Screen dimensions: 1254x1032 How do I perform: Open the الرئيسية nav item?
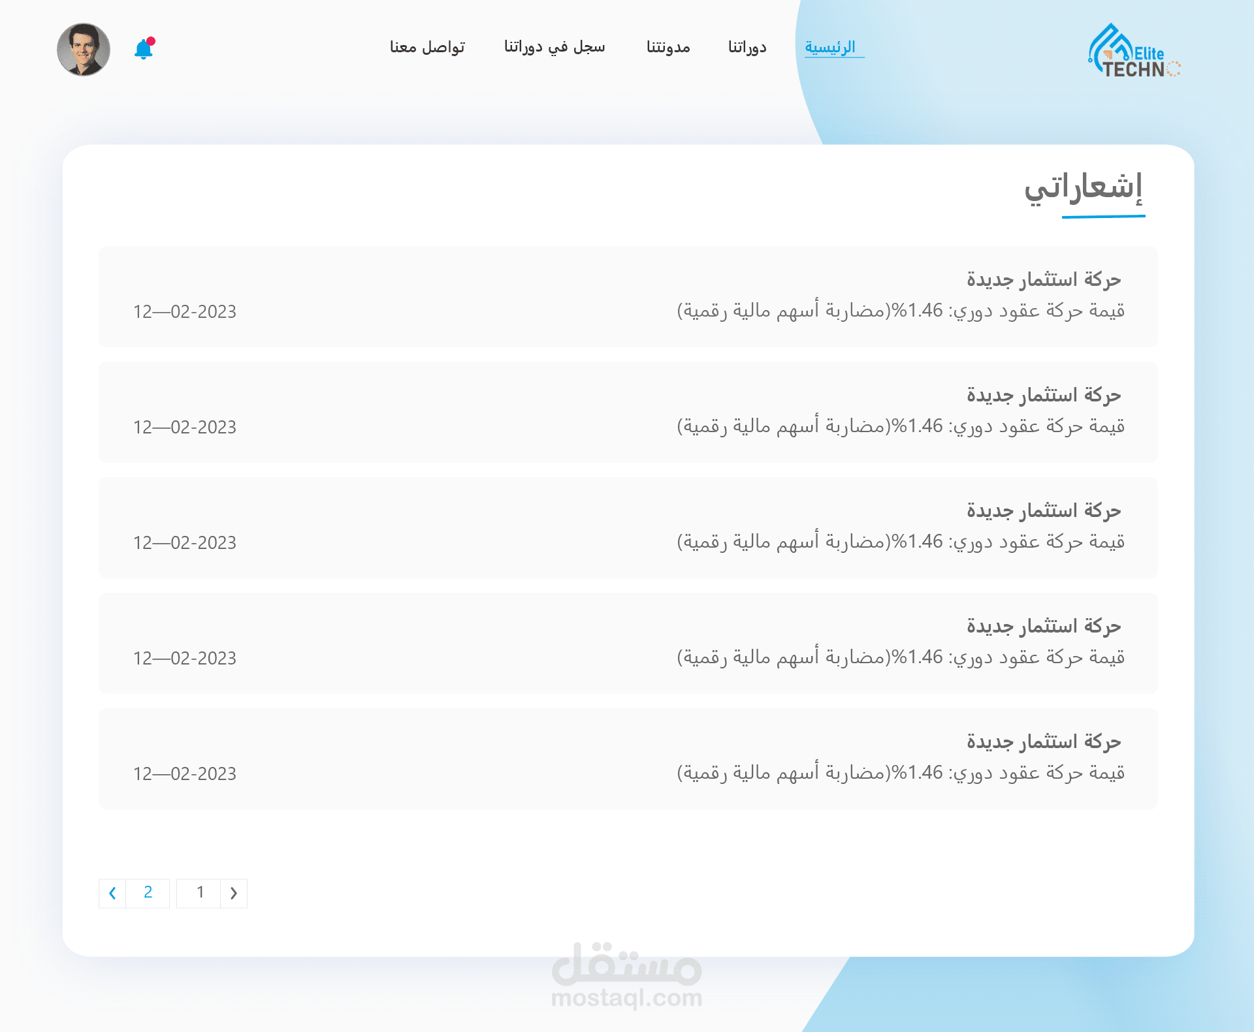(830, 48)
